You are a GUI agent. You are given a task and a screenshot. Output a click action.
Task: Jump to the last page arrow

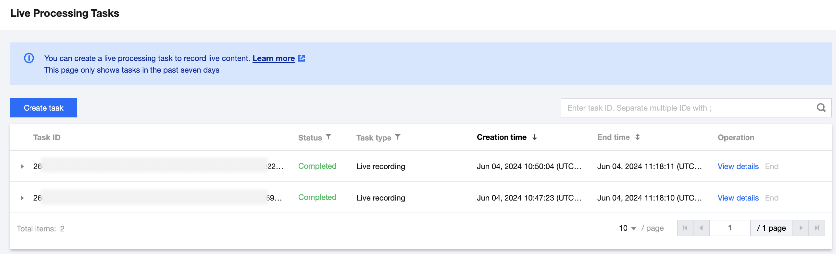pyautogui.click(x=817, y=228)
